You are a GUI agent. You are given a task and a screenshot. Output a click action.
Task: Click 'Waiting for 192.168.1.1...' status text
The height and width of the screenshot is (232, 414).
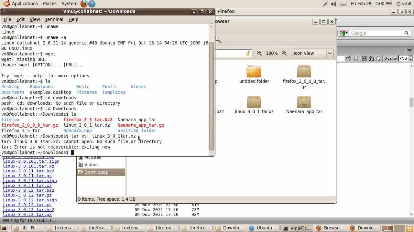[29, 220]
